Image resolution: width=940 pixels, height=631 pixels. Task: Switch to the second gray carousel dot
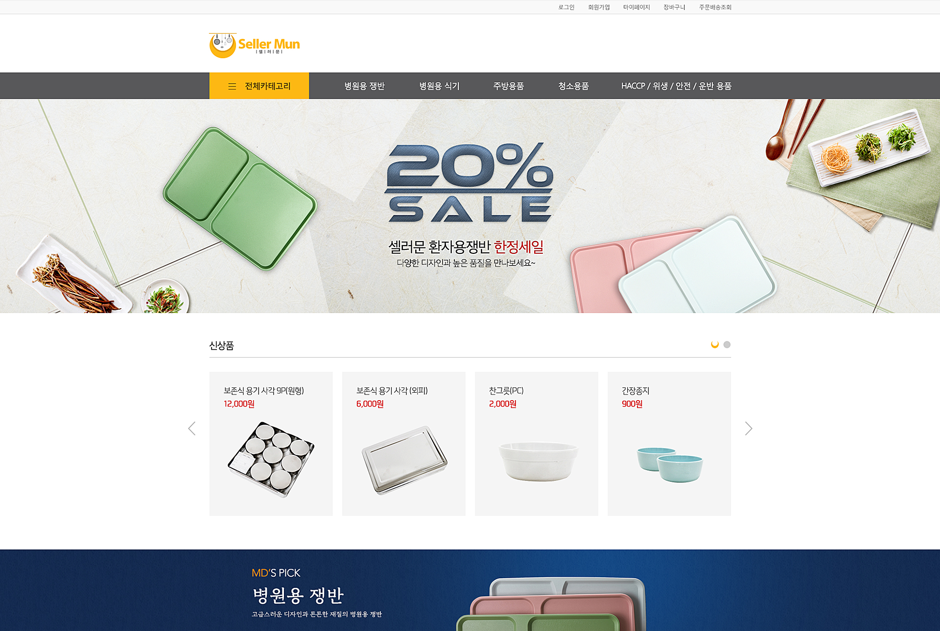point(727,344)
